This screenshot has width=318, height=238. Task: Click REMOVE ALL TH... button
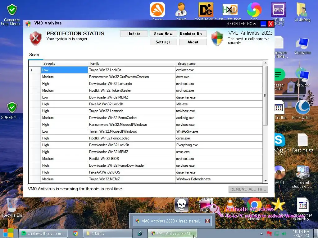[x=248, y=189]
